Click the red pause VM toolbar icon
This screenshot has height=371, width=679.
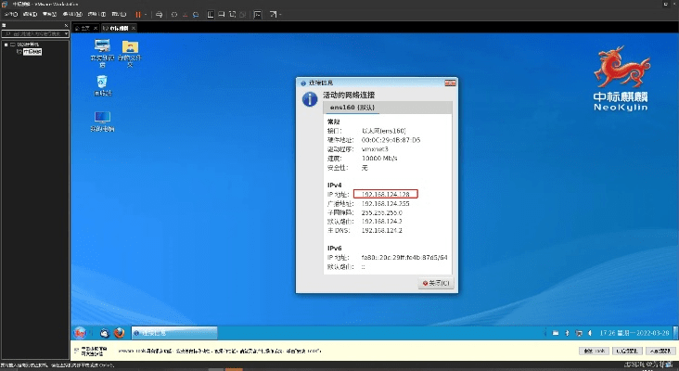(138, 15)
